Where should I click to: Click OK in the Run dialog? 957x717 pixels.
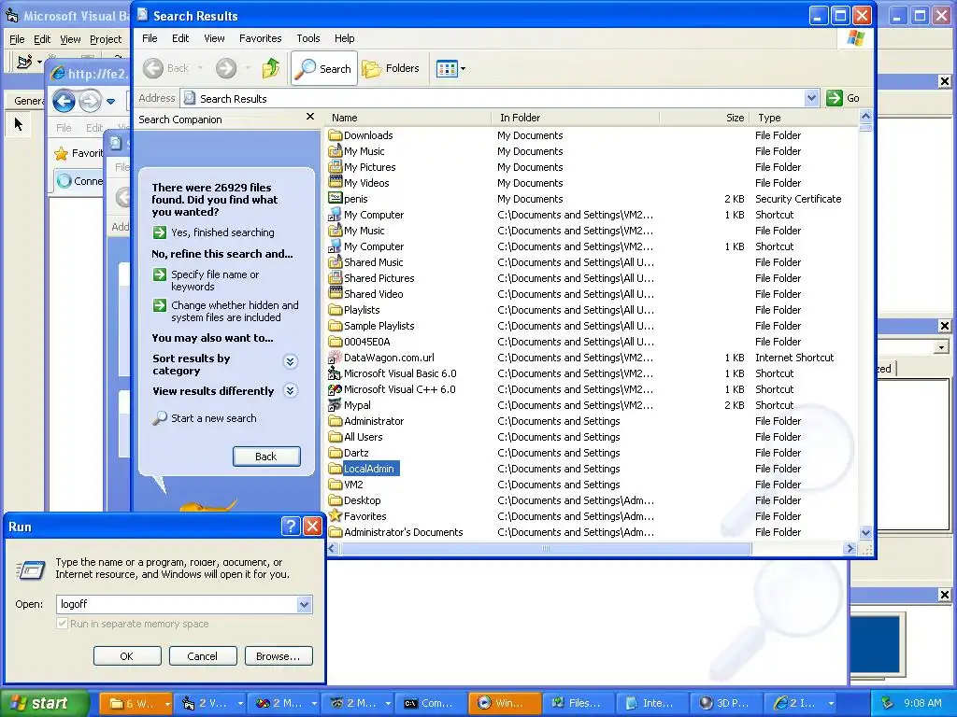coord(127,656)
